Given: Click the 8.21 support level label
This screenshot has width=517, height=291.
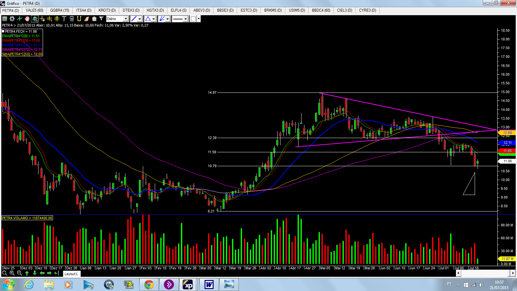Looking at the screenshot, I should (x=211, y=211).
